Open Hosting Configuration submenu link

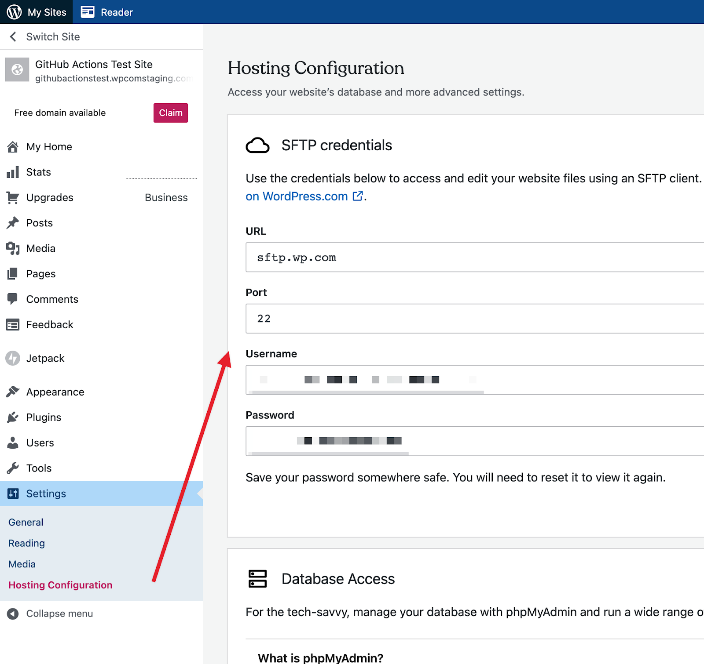pyautogui.click(x=60, y=585)
